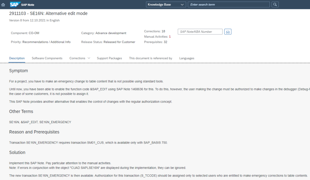
Task: Open the Corrections tab
Action: point(77,58)
